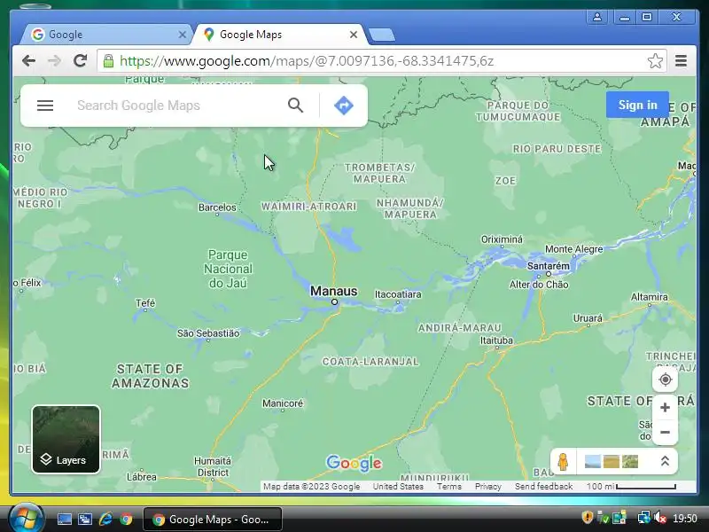Select the Google Maps taskbar button
This screenshot has height=532, width=709.
pos(213,520)
